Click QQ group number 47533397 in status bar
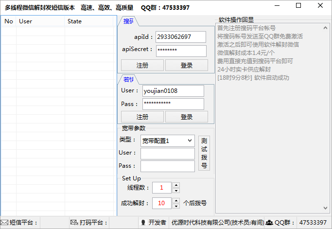This screenshot has height=229, width=332. tap(313, 222)
